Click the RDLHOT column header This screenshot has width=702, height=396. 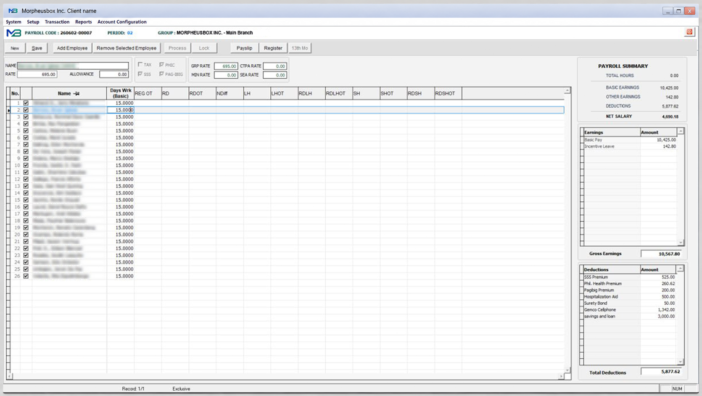click(x=339, y=93)
